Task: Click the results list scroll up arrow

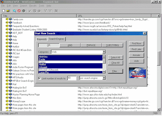Action: coord(158,16)
